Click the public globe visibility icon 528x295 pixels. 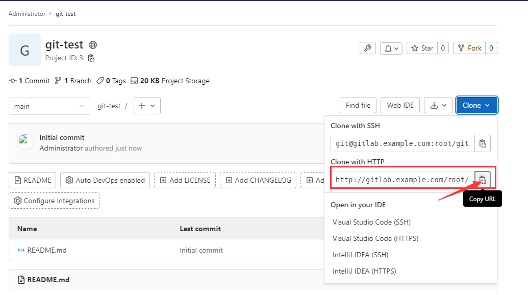coord(93,45)
